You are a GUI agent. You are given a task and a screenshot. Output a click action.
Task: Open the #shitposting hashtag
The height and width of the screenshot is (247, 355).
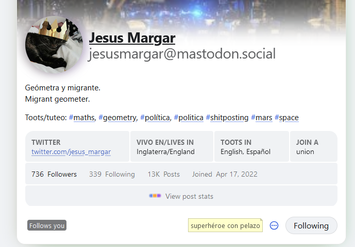point(227,118)
